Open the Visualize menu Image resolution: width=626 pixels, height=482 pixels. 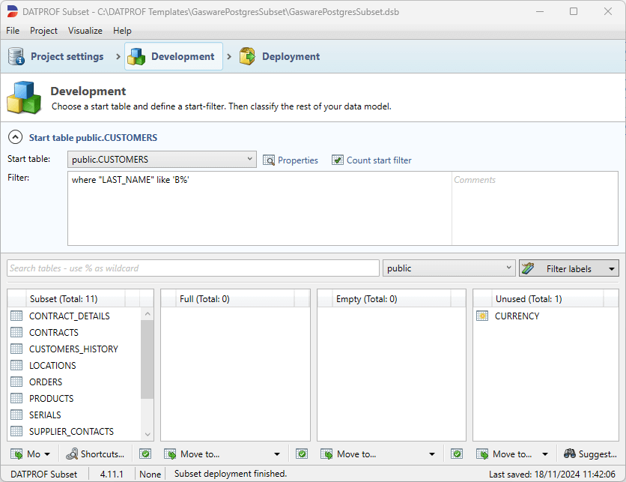(85, 31)
